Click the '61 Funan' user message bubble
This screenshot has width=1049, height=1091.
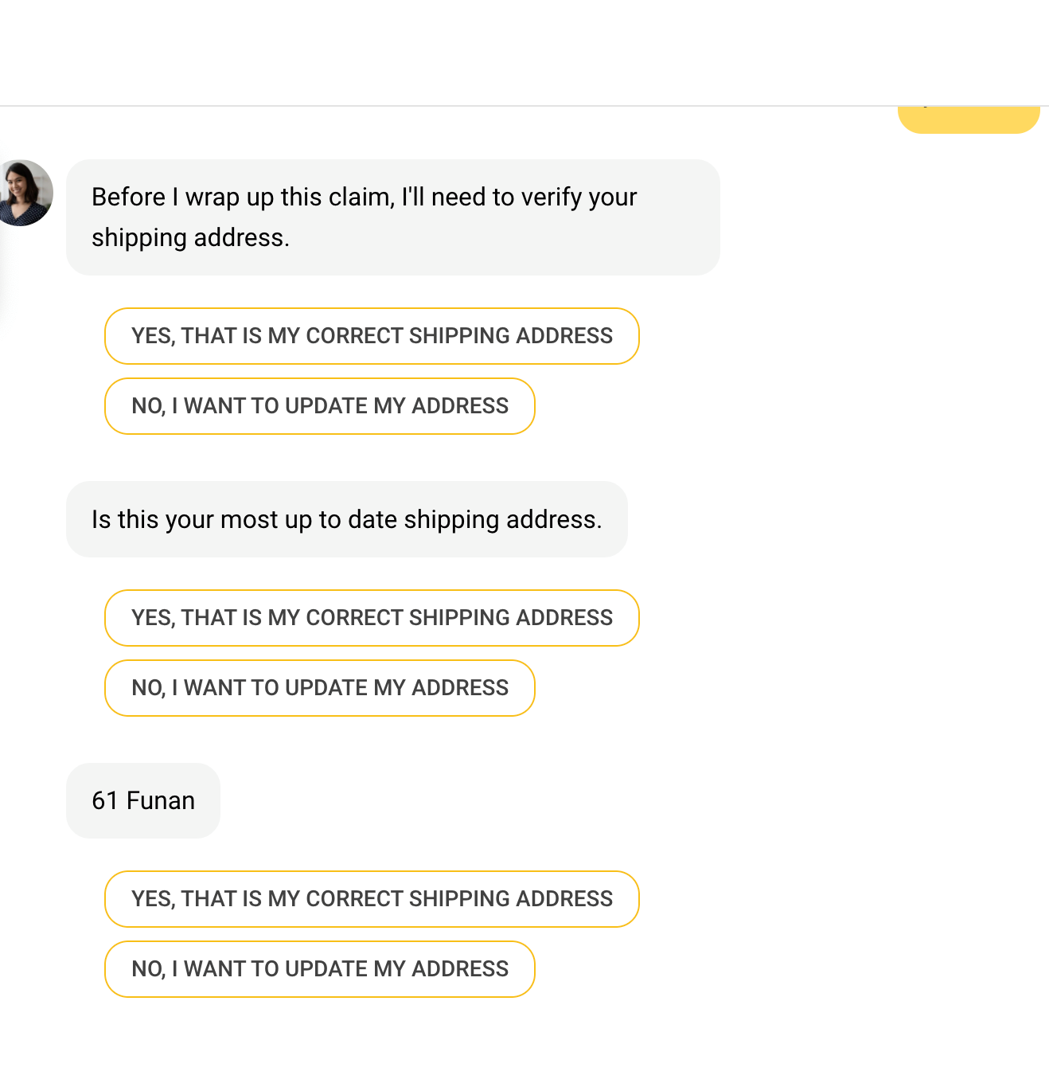click(x=142, y=800)
